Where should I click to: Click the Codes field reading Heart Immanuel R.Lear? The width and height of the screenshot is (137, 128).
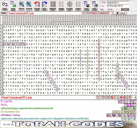59,13
